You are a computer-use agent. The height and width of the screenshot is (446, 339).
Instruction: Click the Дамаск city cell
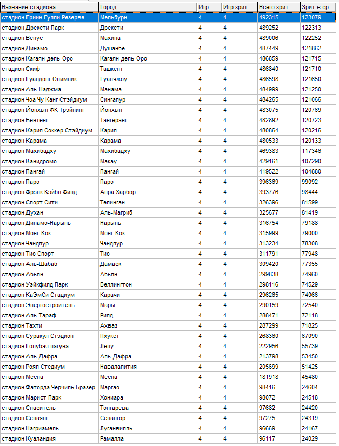[x=111, y=264]
